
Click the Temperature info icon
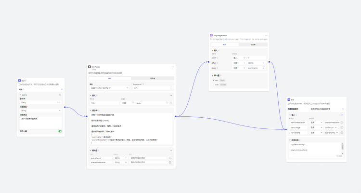pyautogui.click(x=143, y=84)
